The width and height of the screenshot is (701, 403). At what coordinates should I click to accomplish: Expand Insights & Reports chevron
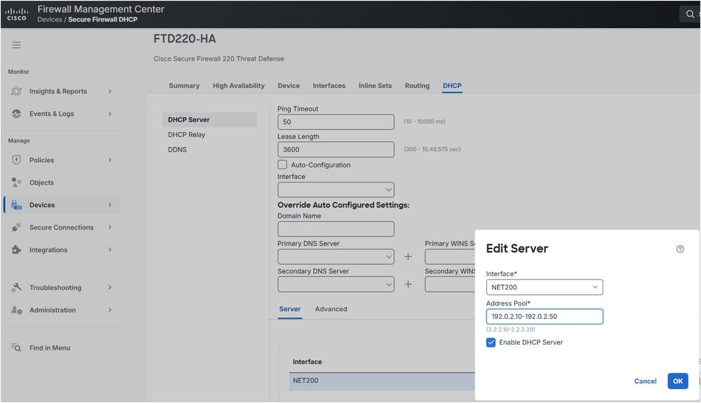110,91
